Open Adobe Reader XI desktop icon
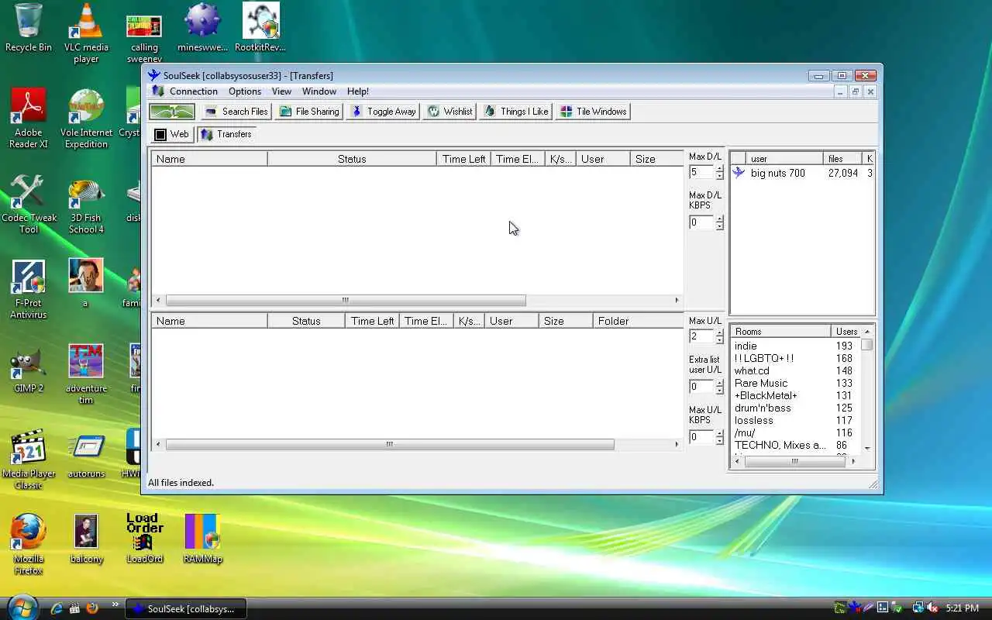992x620 pixels. point(29,118)
